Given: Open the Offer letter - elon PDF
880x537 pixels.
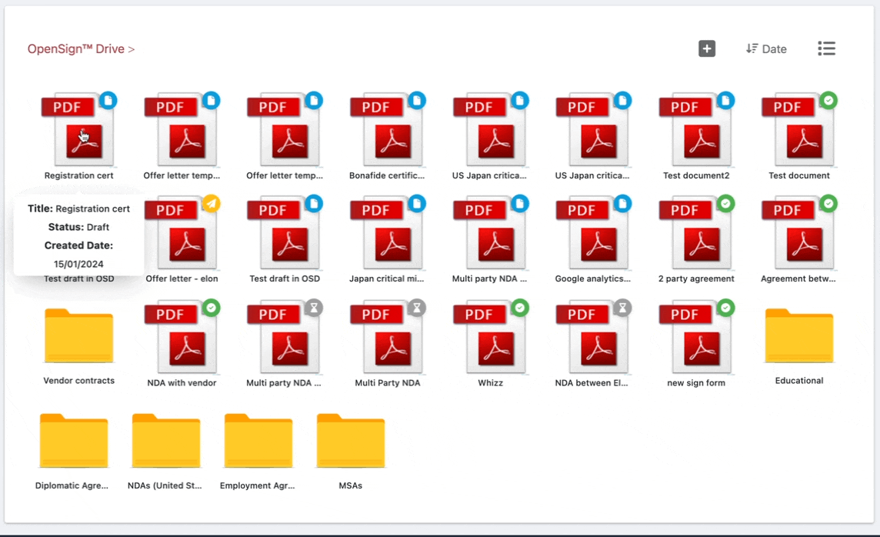Looking at the screenshot, I should 182,233.
